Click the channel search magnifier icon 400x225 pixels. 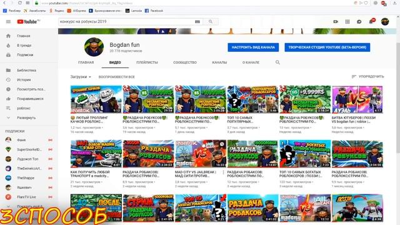(277, 62)
